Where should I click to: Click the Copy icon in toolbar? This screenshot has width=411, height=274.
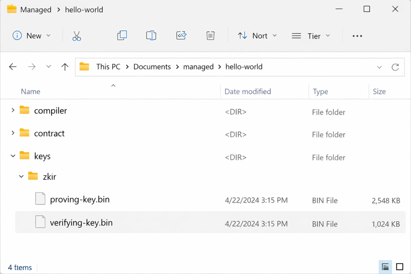pos(122,36)
